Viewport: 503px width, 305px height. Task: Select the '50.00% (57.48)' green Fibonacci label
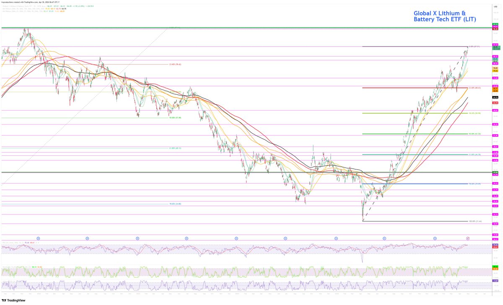(175, 118)
